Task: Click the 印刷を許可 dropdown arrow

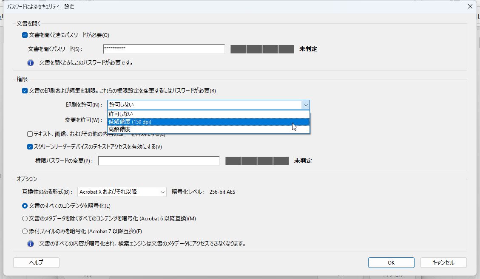Action: (x=305, y=104)
